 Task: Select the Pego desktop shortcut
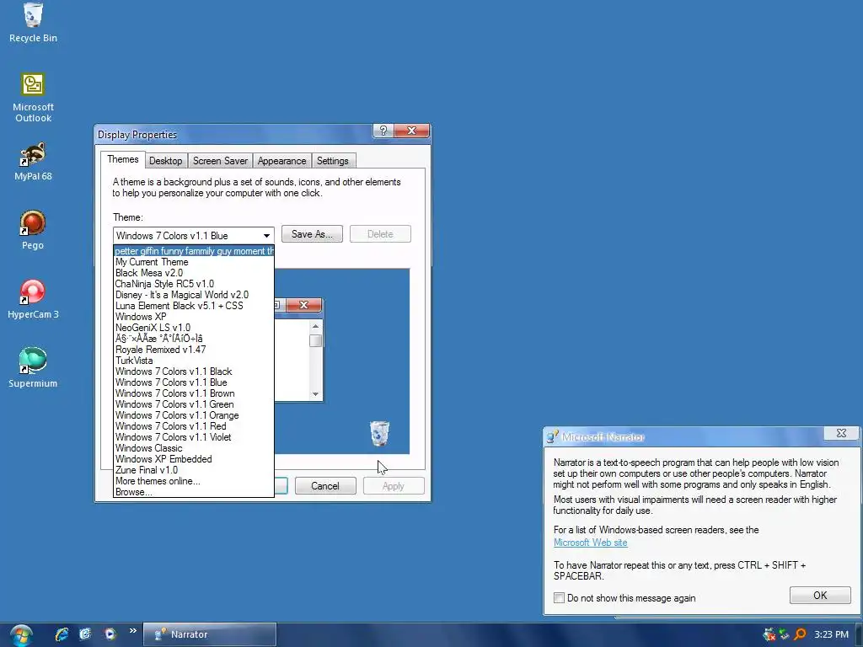[33, 230]
